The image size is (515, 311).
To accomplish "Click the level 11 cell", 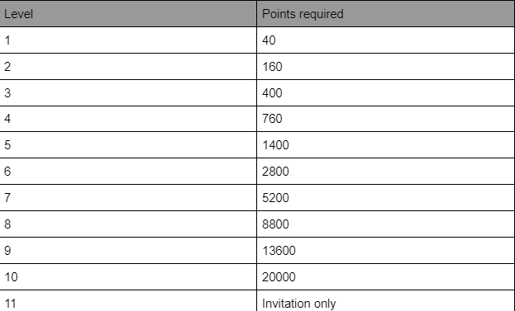I will [x=128, y=301].
